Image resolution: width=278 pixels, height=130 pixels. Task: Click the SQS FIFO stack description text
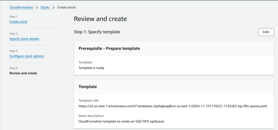pos(121,121)
